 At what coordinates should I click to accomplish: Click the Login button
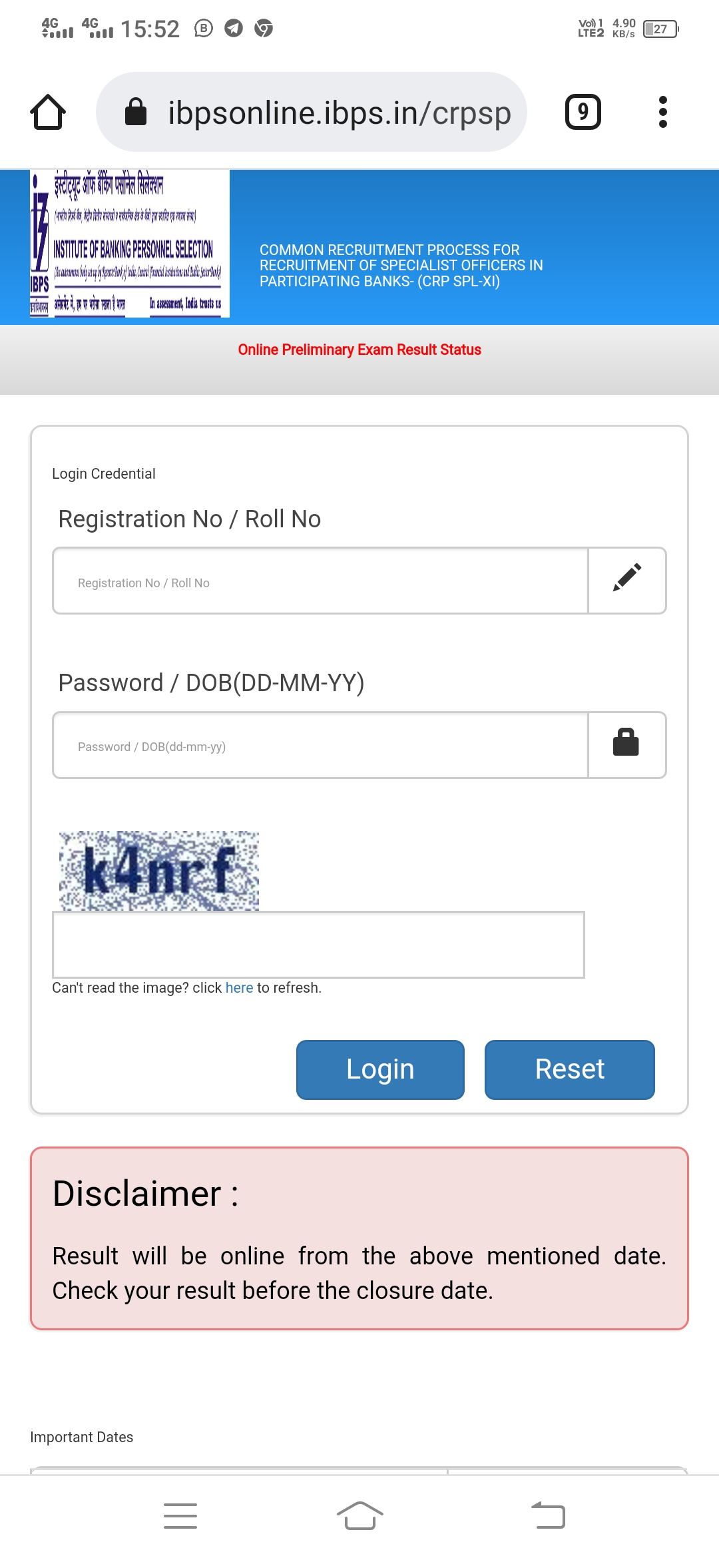(380, 1069)
